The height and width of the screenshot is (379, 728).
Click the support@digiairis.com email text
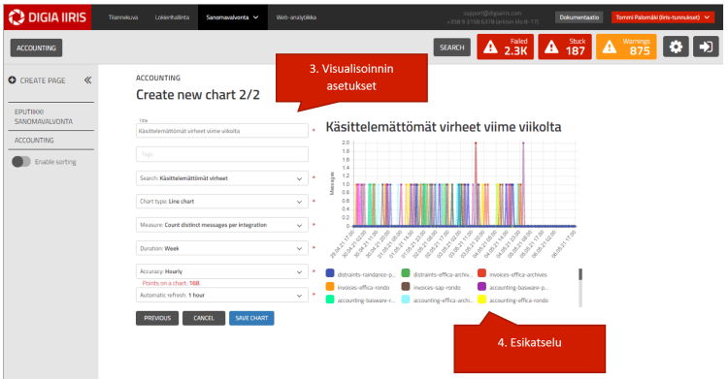(x=492, y=13)
